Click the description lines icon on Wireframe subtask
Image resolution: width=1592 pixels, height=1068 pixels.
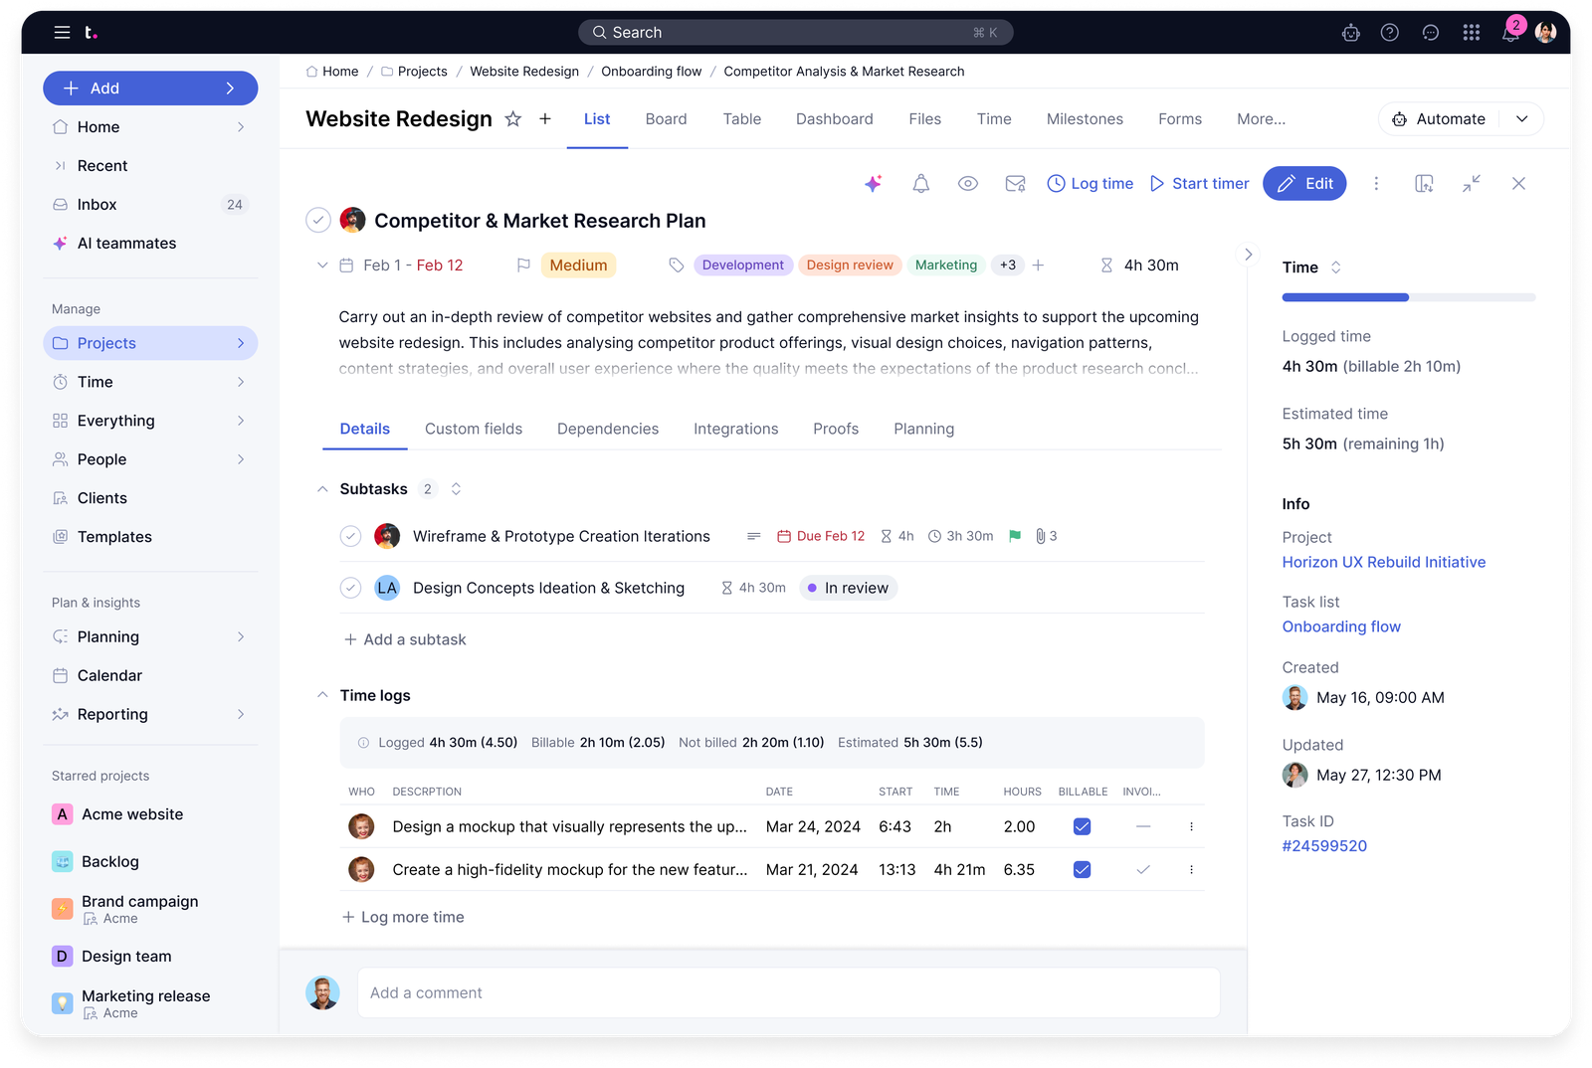click(x=754, y=536)
